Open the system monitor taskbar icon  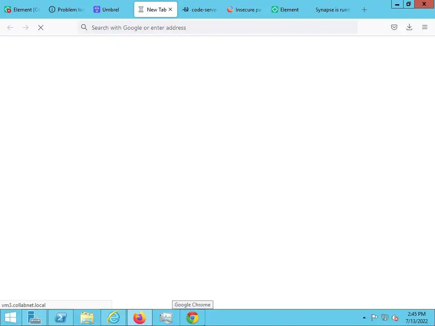tap(166, 318)
